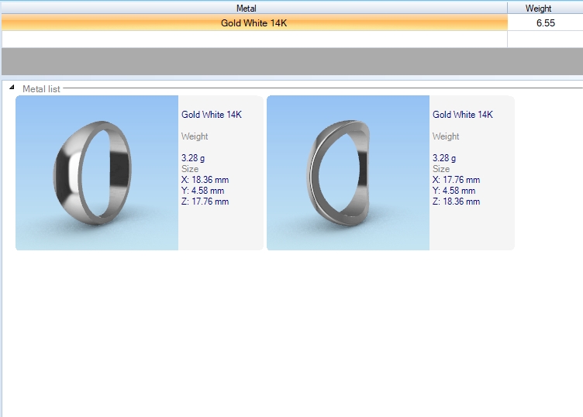Image resolution: width=583 pixels, height=417 pixels.
Task: Click the 3.28 g value in left card
Action: coord(193,158)
